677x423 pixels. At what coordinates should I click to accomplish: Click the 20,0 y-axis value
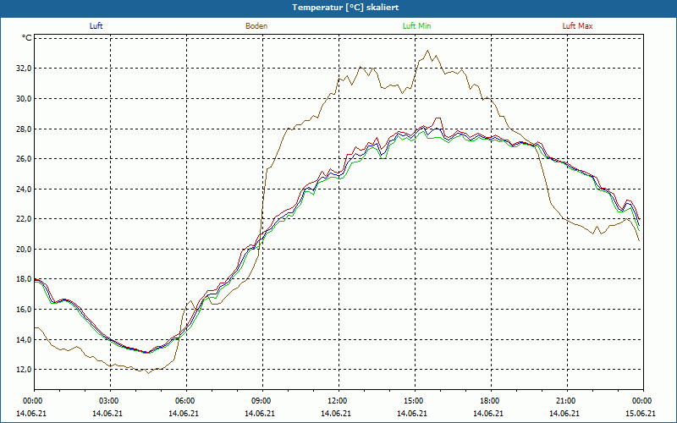click(24, 249)
